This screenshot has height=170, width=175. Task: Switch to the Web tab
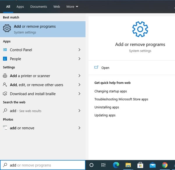pyautogui.click(x=56, y=7)
